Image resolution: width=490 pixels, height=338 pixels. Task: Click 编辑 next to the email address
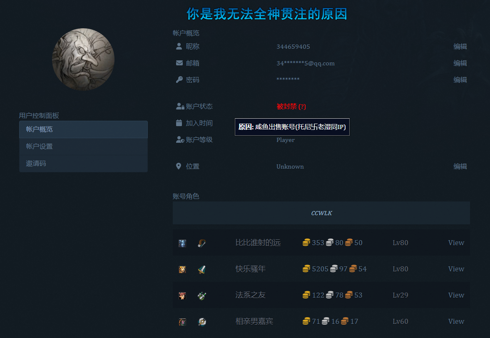[460, 63]
